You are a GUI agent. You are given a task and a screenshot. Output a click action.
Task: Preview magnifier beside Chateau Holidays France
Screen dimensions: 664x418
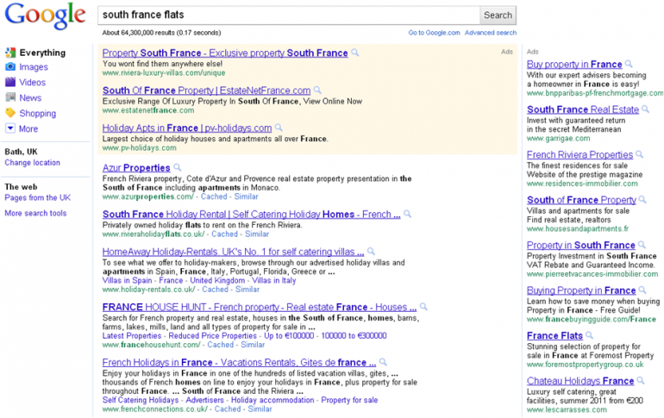pos(641,380)
